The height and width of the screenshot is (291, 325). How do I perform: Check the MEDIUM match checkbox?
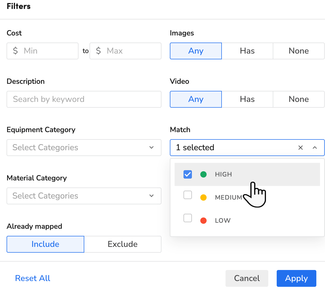[x=188, y=195]
